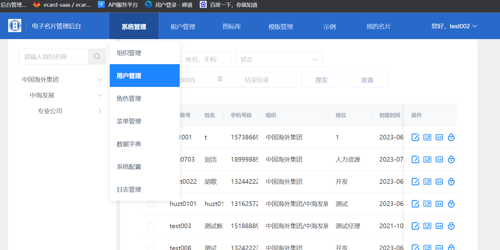This screenshot has width=500, height=250.
Task: Tick the checkbox for test003 row
Action: click(151, 226)
